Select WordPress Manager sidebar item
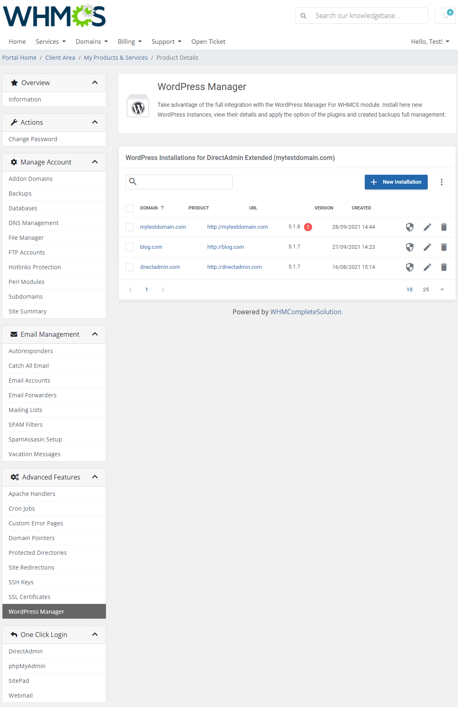 [x=54, y=612]
